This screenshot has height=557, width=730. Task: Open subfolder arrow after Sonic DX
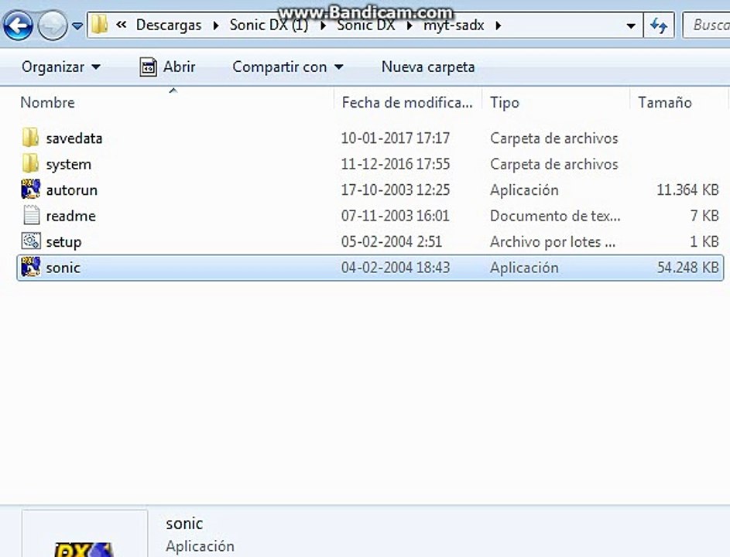click(x=410, y=25)
